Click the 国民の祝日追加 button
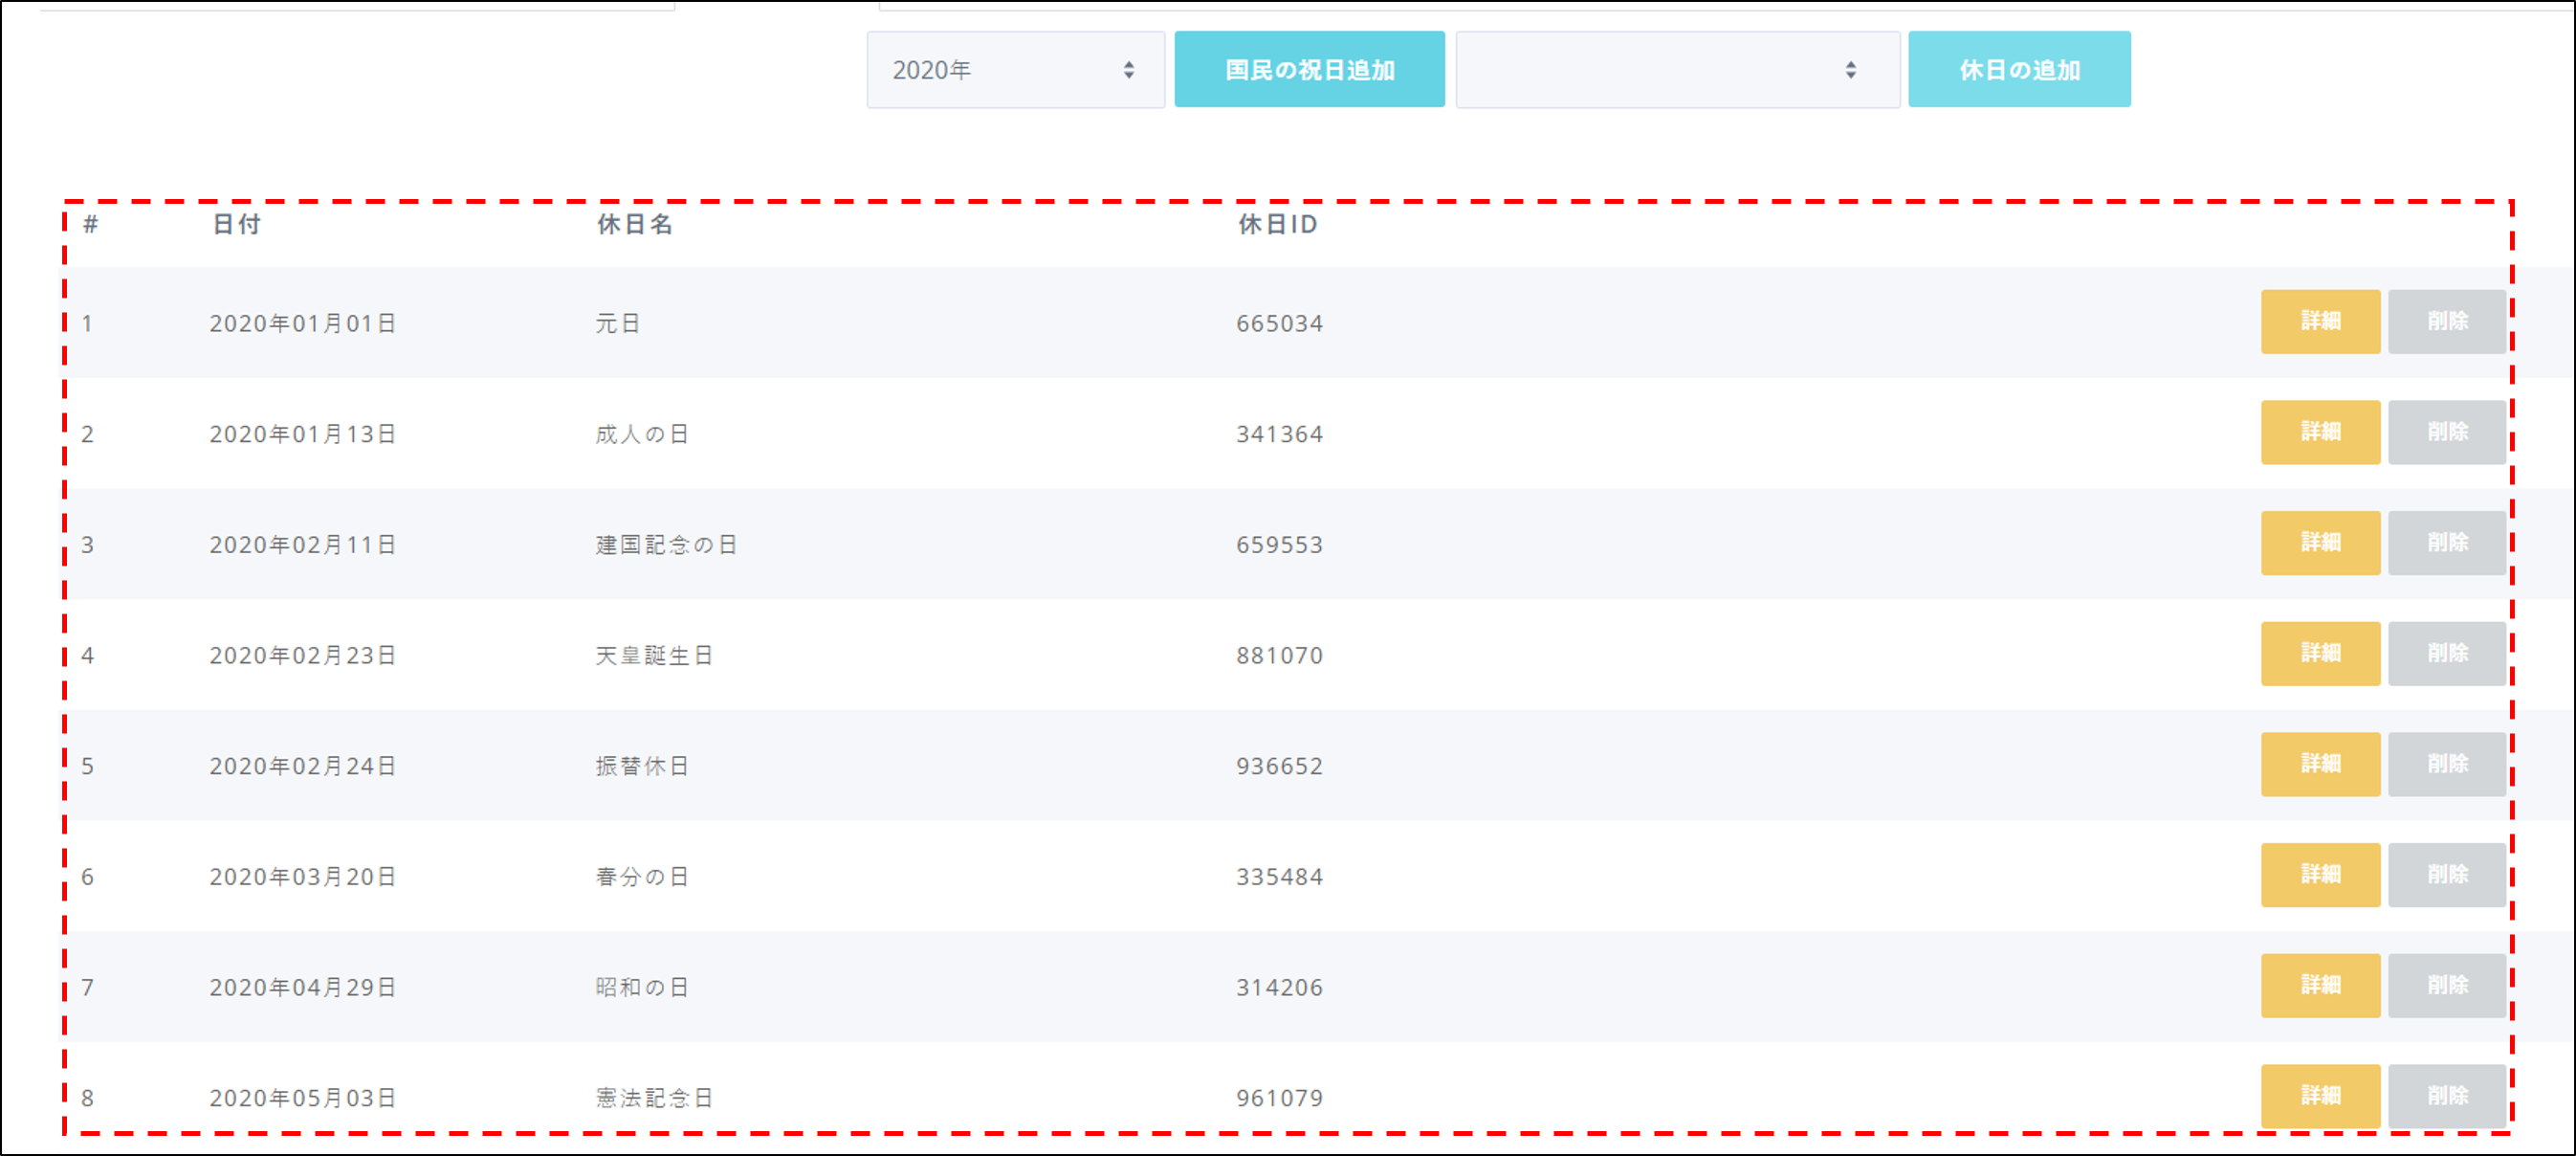2576x1156 pixels. [x=1308, y=70]
